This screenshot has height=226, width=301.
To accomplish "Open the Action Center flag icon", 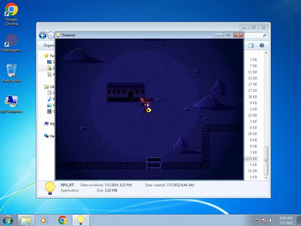I will coord(264,220).
